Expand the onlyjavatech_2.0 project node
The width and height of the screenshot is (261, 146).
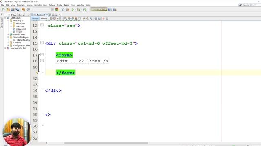(5, 48)
